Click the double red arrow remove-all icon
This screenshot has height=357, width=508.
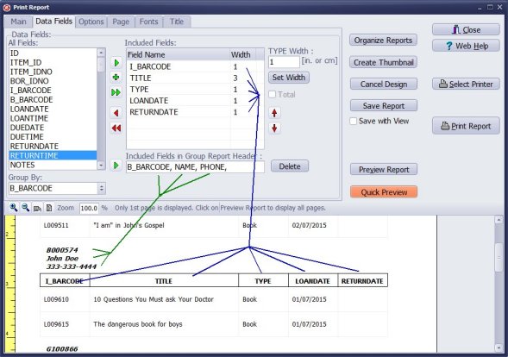[x=116, y=128]
